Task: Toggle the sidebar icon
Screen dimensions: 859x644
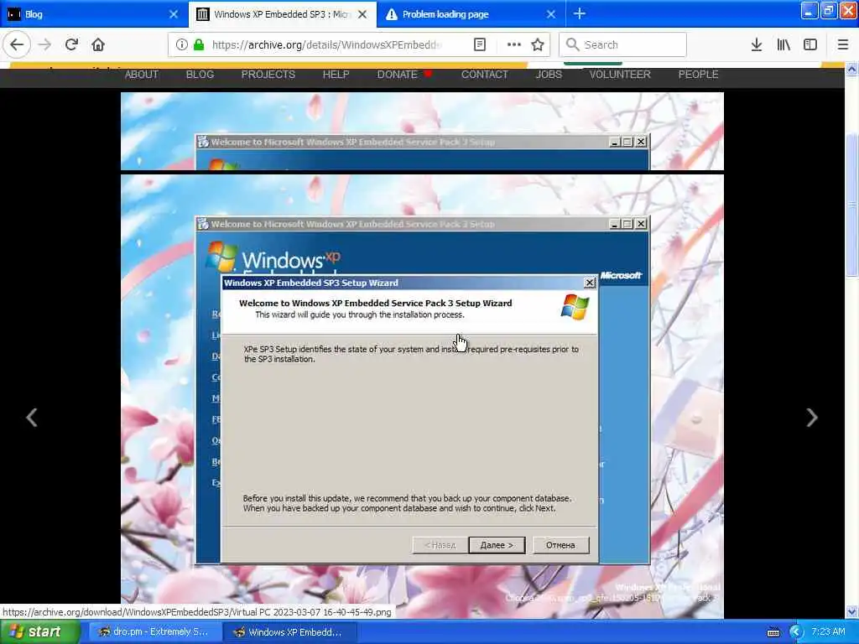Action: 810,45
